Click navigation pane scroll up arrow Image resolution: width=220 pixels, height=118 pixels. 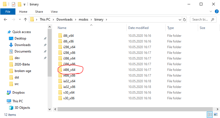pos(50,27)
